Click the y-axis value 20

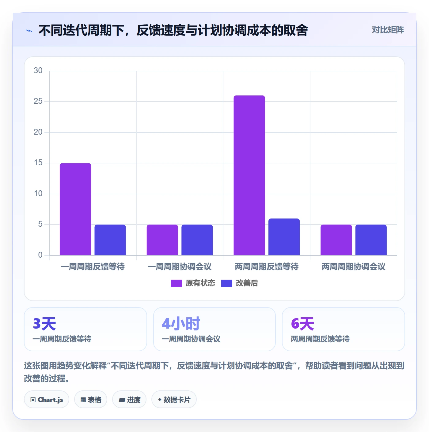38,132
